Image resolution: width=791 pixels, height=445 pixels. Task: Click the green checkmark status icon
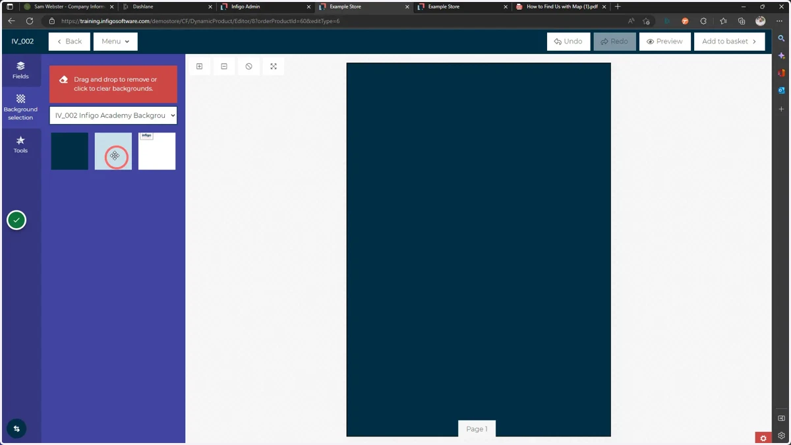click(x=16, y=220)
